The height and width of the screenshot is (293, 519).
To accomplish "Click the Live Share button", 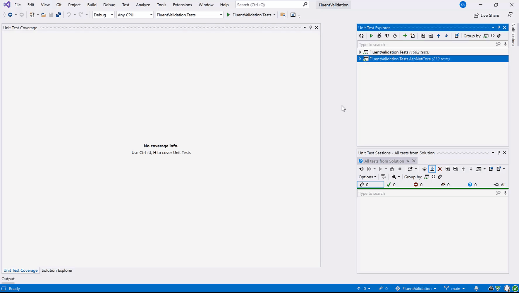I will coord(486,15).
